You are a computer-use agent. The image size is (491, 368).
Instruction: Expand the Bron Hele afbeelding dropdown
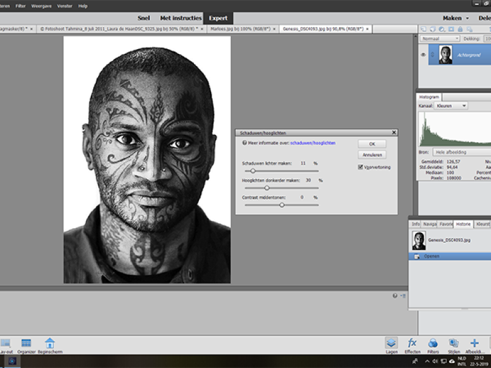click(x=460, y=151)
